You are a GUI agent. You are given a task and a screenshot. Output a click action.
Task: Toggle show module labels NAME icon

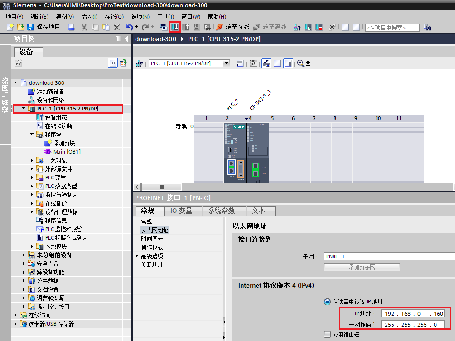[253, 63]
